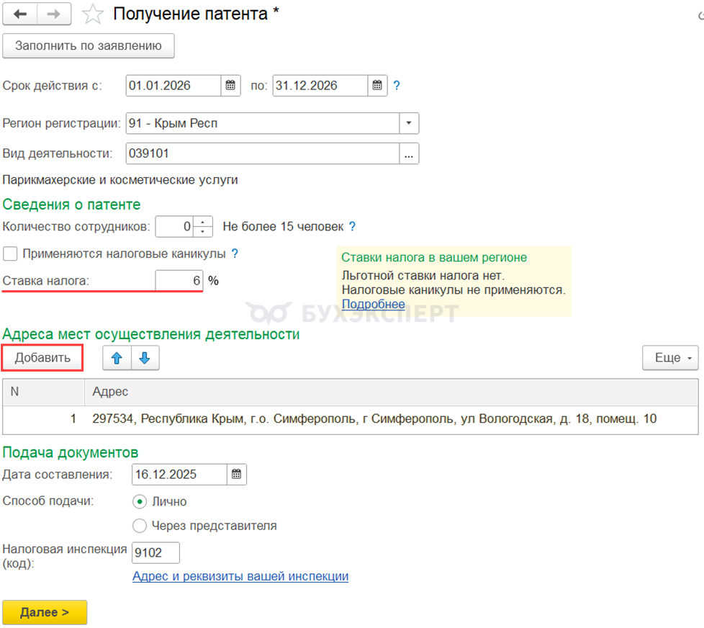Select "Через представителя" submission option
Screen dimensions: 704x628
coord(140,526)
